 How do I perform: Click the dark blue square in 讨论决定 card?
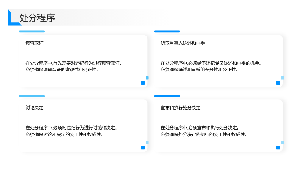point(143,147)
